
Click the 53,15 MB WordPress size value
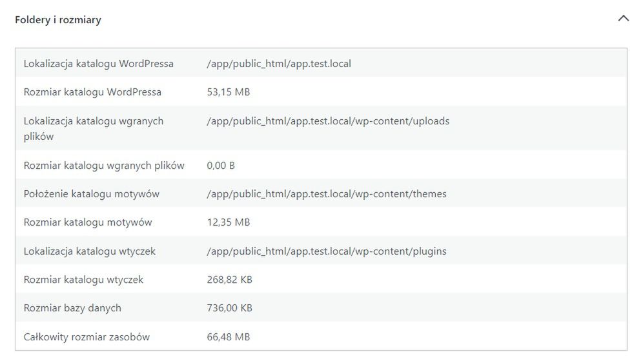click(229, 92)
